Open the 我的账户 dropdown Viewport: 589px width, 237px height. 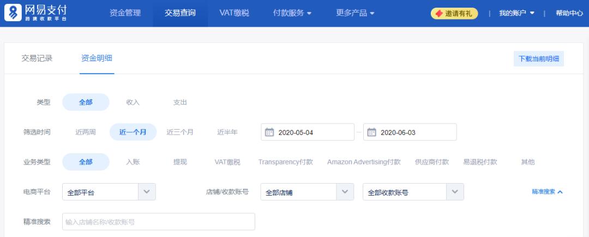point(516,13)
